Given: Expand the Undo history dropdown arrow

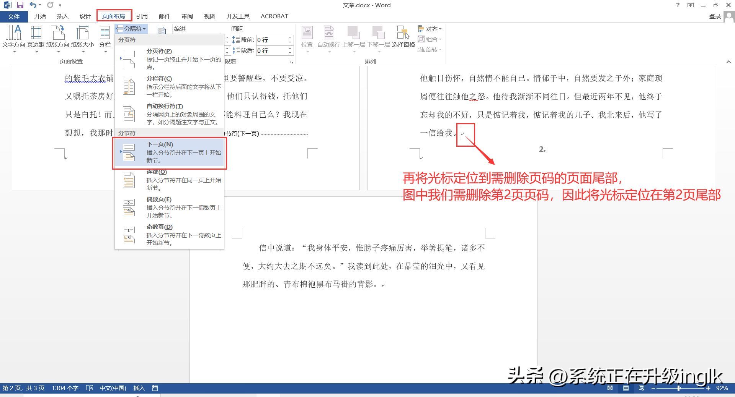Looking at the screenshot, I should pos(40,5).
